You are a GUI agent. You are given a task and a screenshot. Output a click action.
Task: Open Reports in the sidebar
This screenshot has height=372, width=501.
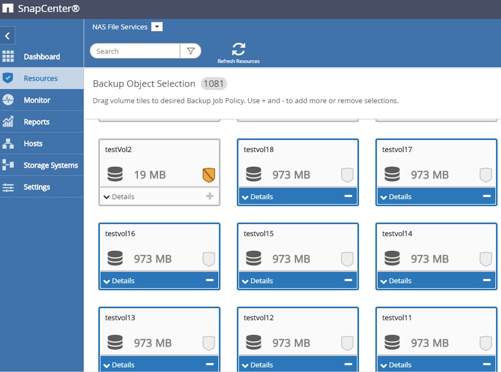42,122
